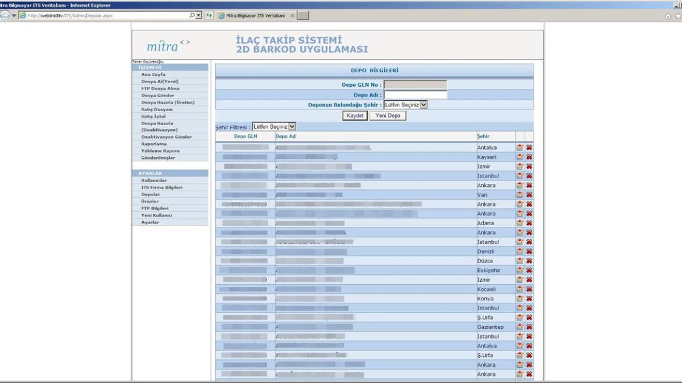Viewport: 682px width, 383px height.
Task: Go to Deaktivasyon Gönder
Action: point(166,136)
